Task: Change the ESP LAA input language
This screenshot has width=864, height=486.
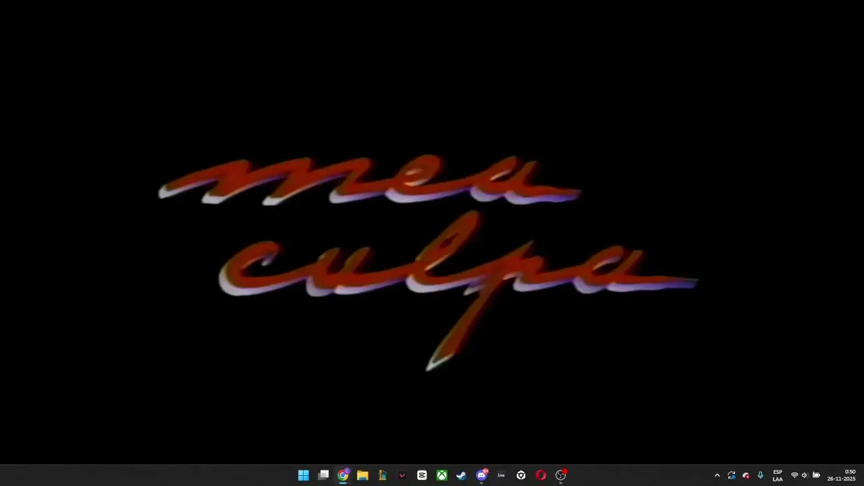Action: pyautogui.click(x=778, y=475)
